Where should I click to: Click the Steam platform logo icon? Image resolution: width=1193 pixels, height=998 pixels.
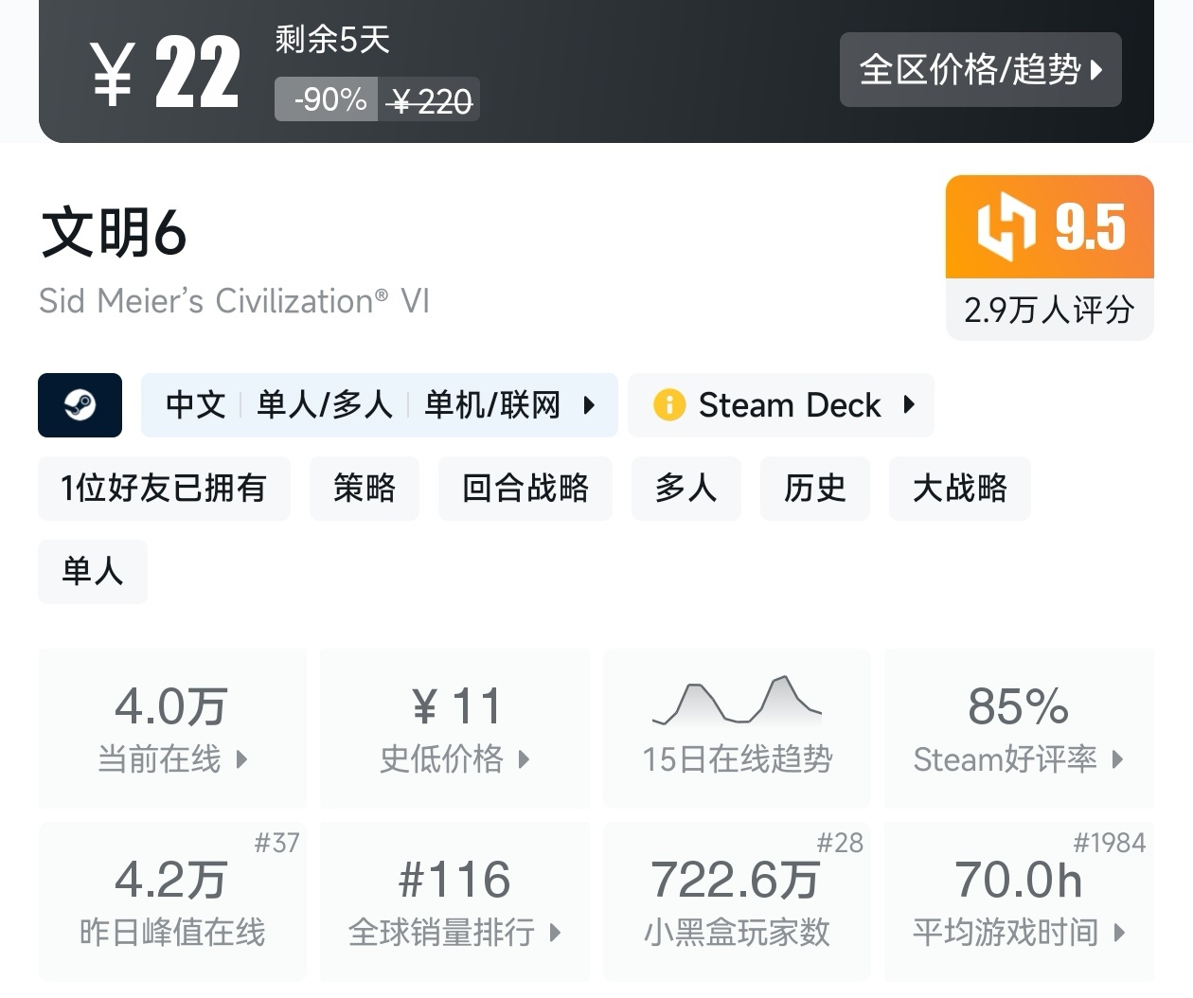pyautogui.click(x=80, y=405)
